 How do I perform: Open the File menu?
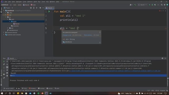point(6,2)
